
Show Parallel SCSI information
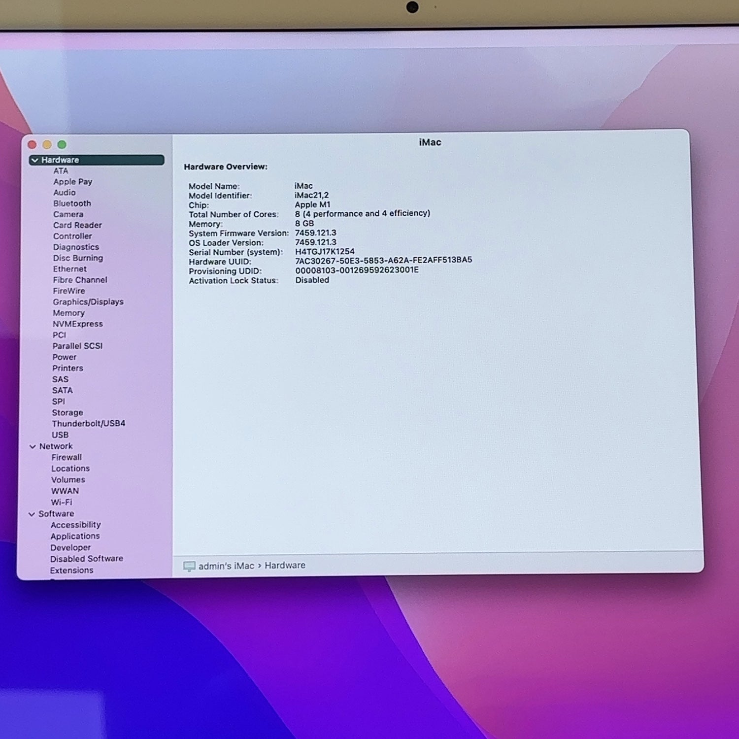(77, 346)
